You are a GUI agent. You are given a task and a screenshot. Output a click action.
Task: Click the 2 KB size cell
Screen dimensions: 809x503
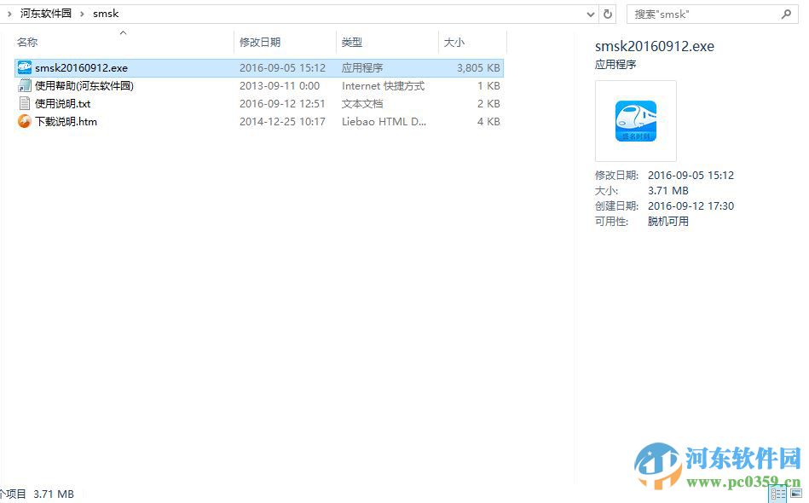(488, 104)
